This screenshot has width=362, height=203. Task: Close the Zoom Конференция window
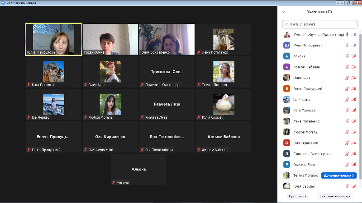pos(357,3)
